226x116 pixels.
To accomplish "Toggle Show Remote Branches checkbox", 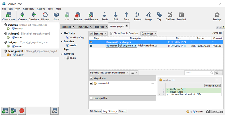I will pyautogui.click(x=111, y=33).
